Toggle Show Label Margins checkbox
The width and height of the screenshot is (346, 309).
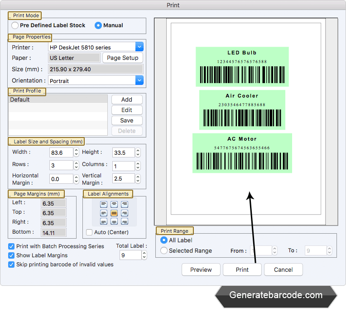11,255
